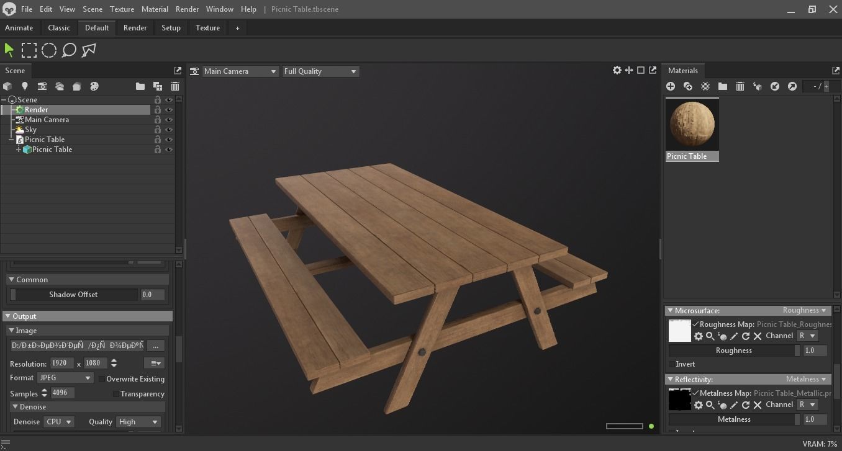Open viewport settings gear icon
The width and height of the screenshot is (842, 451).
(617, 70)
